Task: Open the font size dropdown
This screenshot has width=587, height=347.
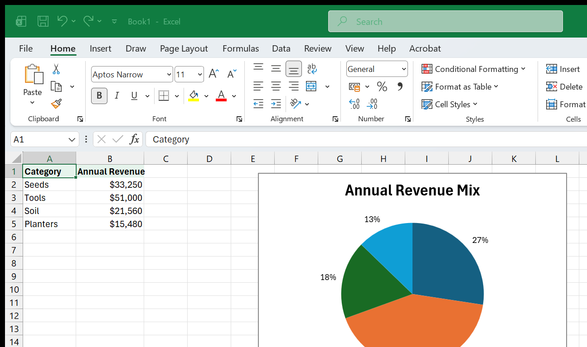Action: [200, 75]
